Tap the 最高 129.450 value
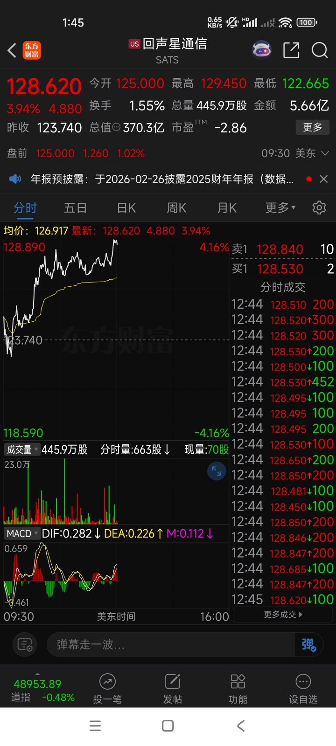The width and height of the screenshot is (336, 746). click(x=224, y=84)
